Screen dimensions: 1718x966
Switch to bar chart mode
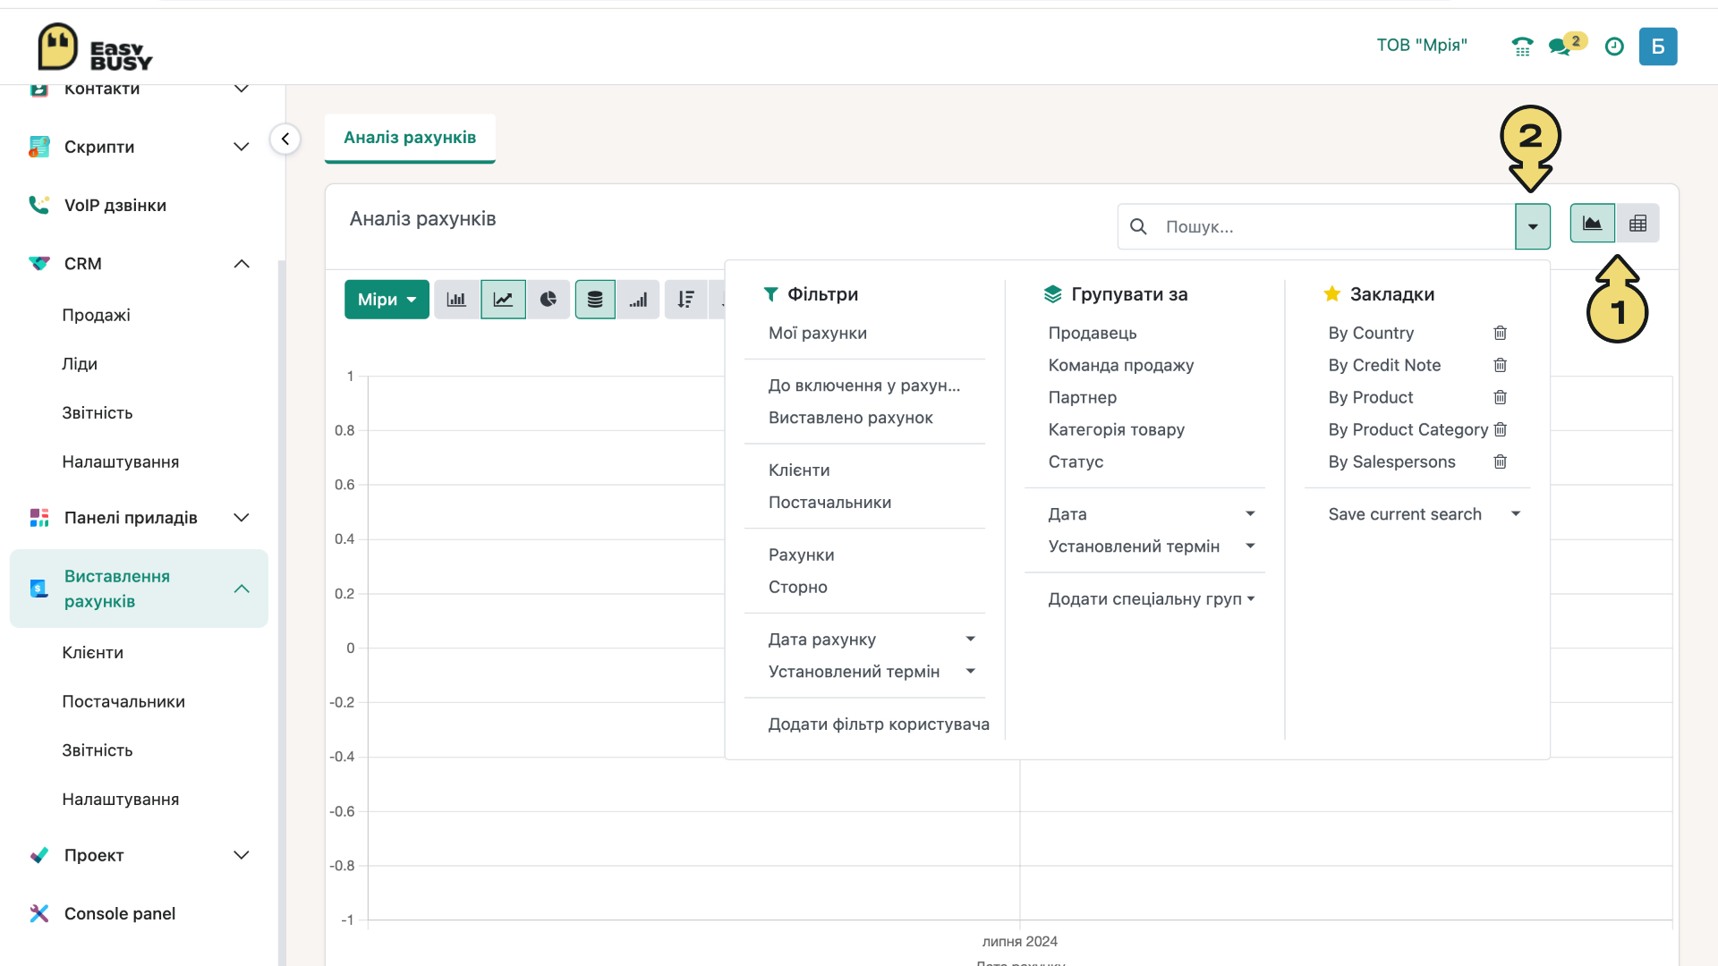point(456,300)
